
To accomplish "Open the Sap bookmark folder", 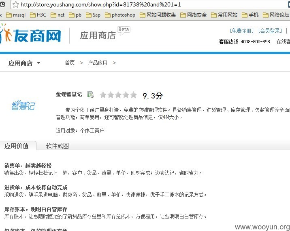I will tap(93, 15).
